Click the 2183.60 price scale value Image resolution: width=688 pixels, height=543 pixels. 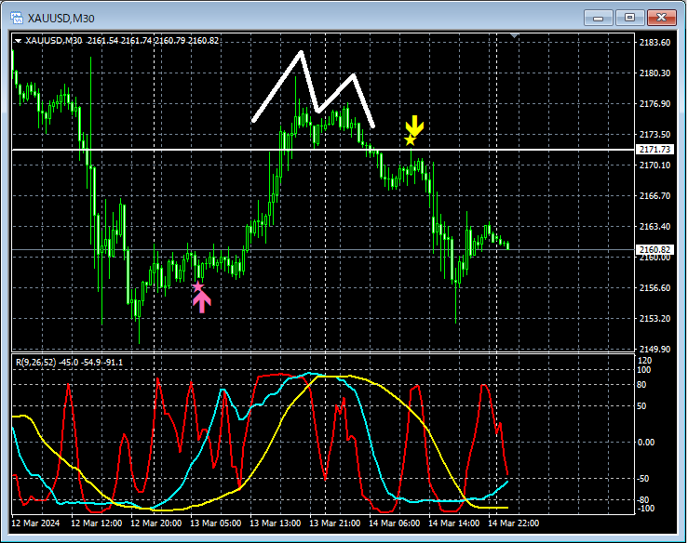pyautogui.click(x=654, y=43)
